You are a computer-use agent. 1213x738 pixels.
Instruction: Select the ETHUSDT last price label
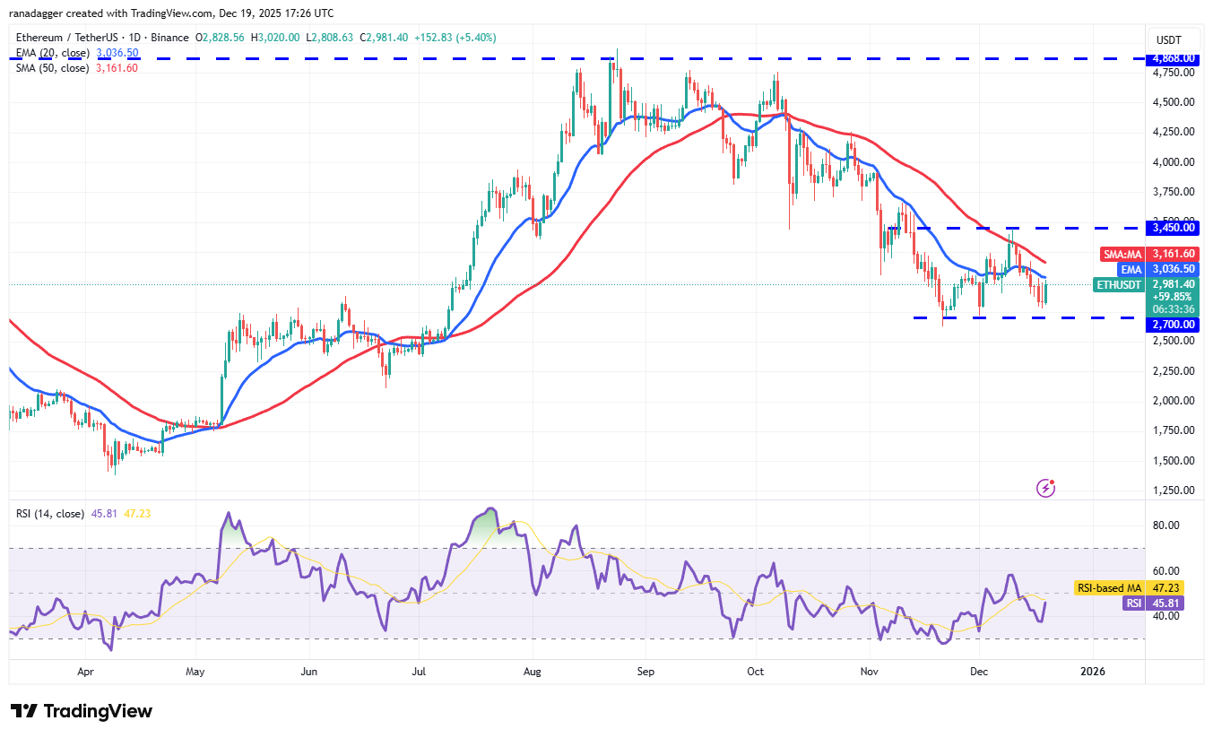[1117, 284]
